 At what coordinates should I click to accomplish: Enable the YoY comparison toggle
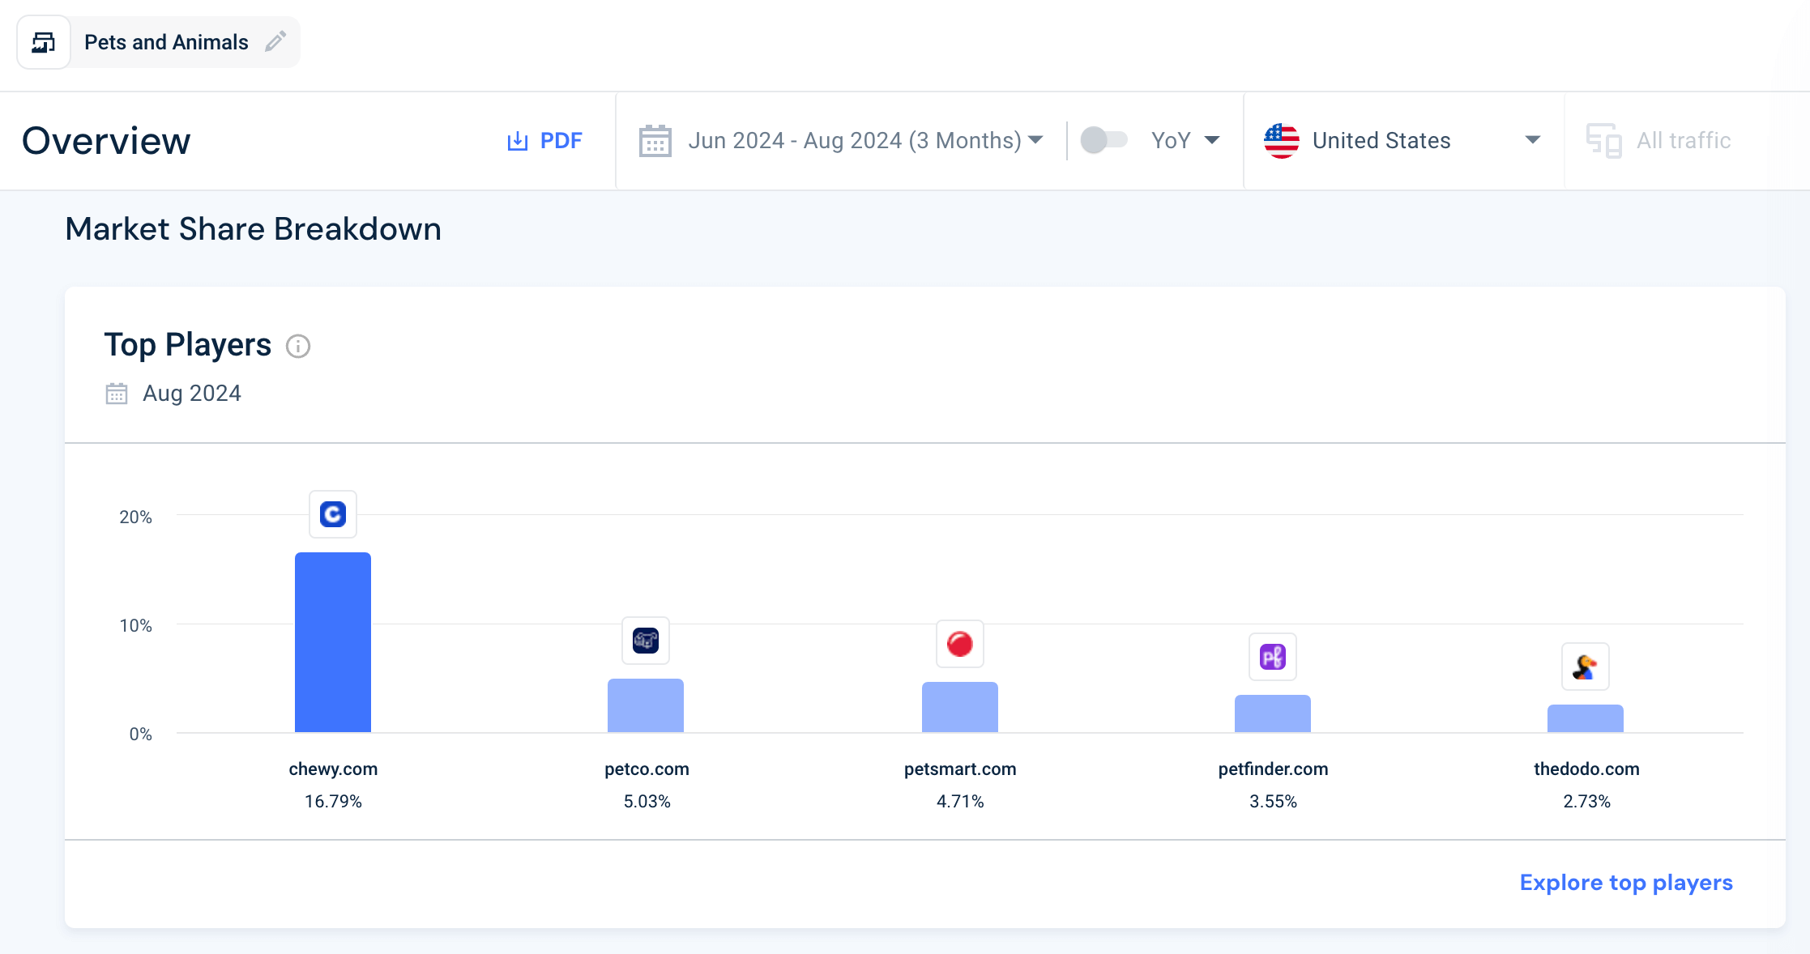[x=1105, y=139]
